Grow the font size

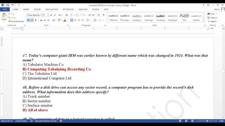click(51, 15)
